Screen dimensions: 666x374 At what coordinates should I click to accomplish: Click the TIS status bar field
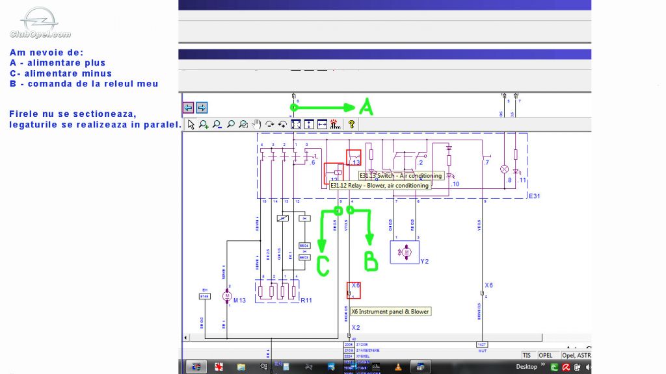click(528, 355)
